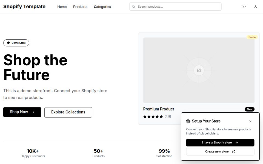Open the Categories menu item
Image resolution: width=263 pixels, height=164 pixels.
(x=102, y=7)
